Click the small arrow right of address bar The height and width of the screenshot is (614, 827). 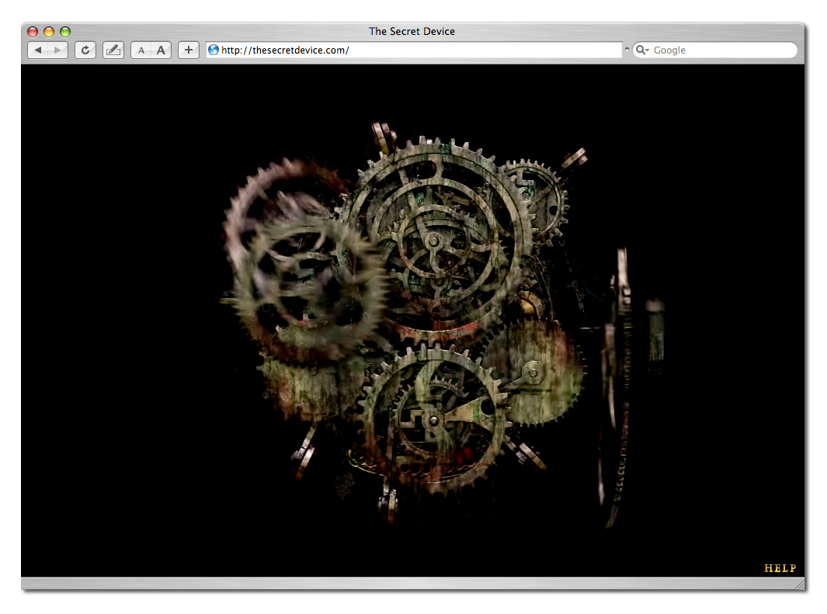(627, 50)
